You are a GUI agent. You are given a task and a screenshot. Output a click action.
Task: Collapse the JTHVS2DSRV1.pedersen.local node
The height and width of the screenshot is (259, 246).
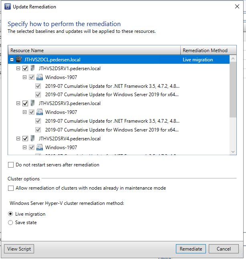tap(18, 68)
